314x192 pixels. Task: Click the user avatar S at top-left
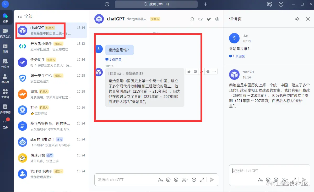pyautogui.click(x=5, y=4)
